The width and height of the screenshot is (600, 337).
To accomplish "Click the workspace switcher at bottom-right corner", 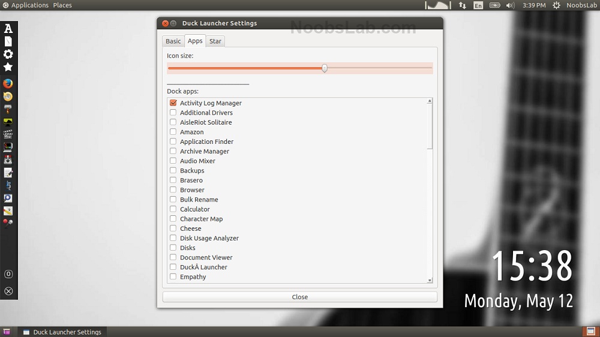I will [x=591, y=331].
